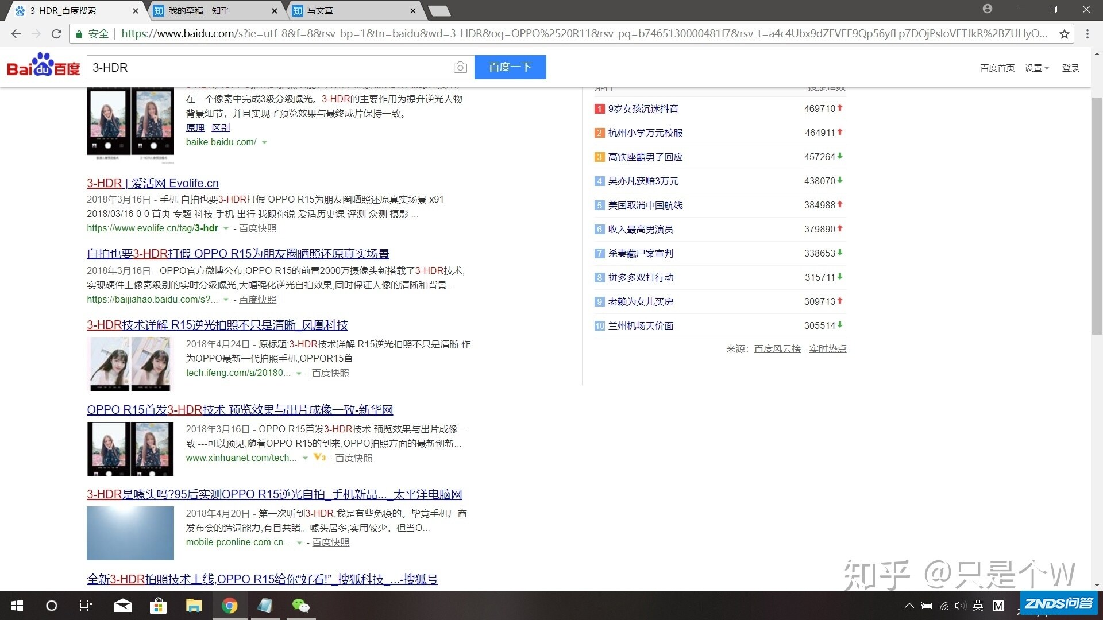Click the battery icon in system tray
This screenshot has height=620, width=1103.
pyautogui.click(x=927, y=606)
